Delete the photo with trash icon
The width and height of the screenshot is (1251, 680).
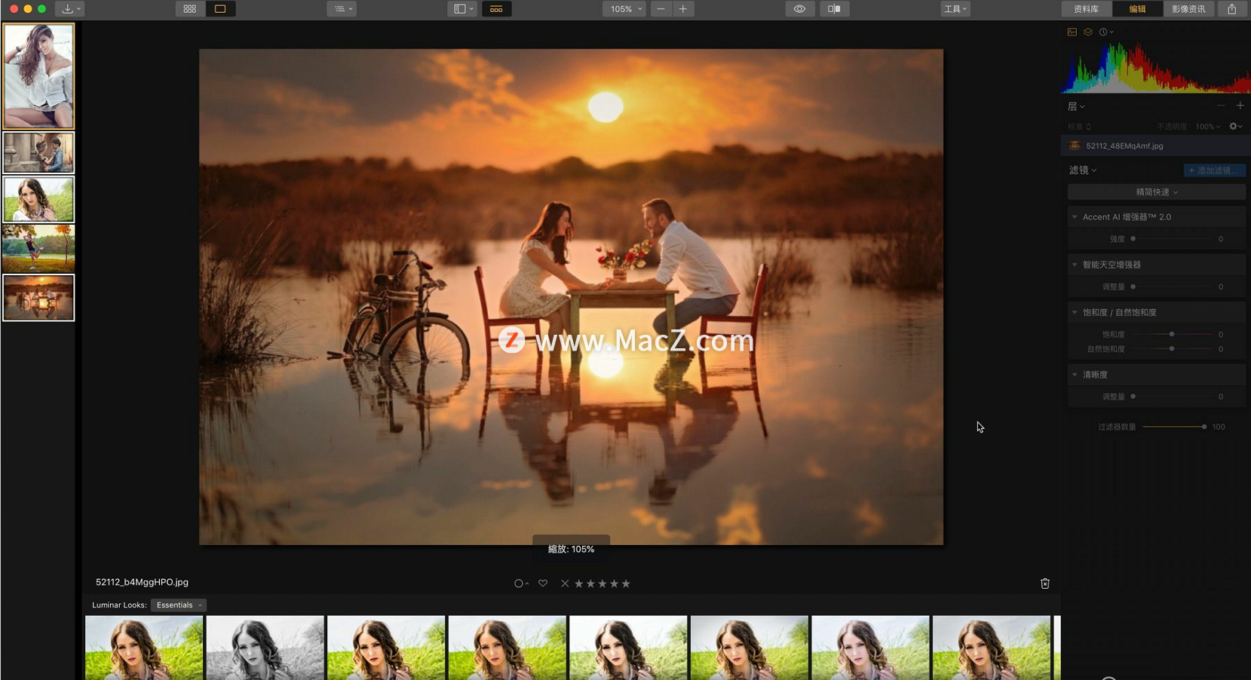[1045, 584]
